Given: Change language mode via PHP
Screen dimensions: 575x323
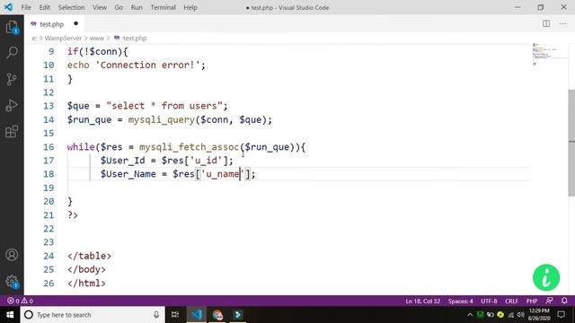Looking at the screenshot, I should pos(532,301).
